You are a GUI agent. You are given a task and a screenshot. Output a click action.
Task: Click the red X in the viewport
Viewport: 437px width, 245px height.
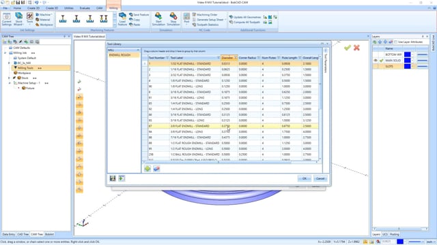click(356, 48)
